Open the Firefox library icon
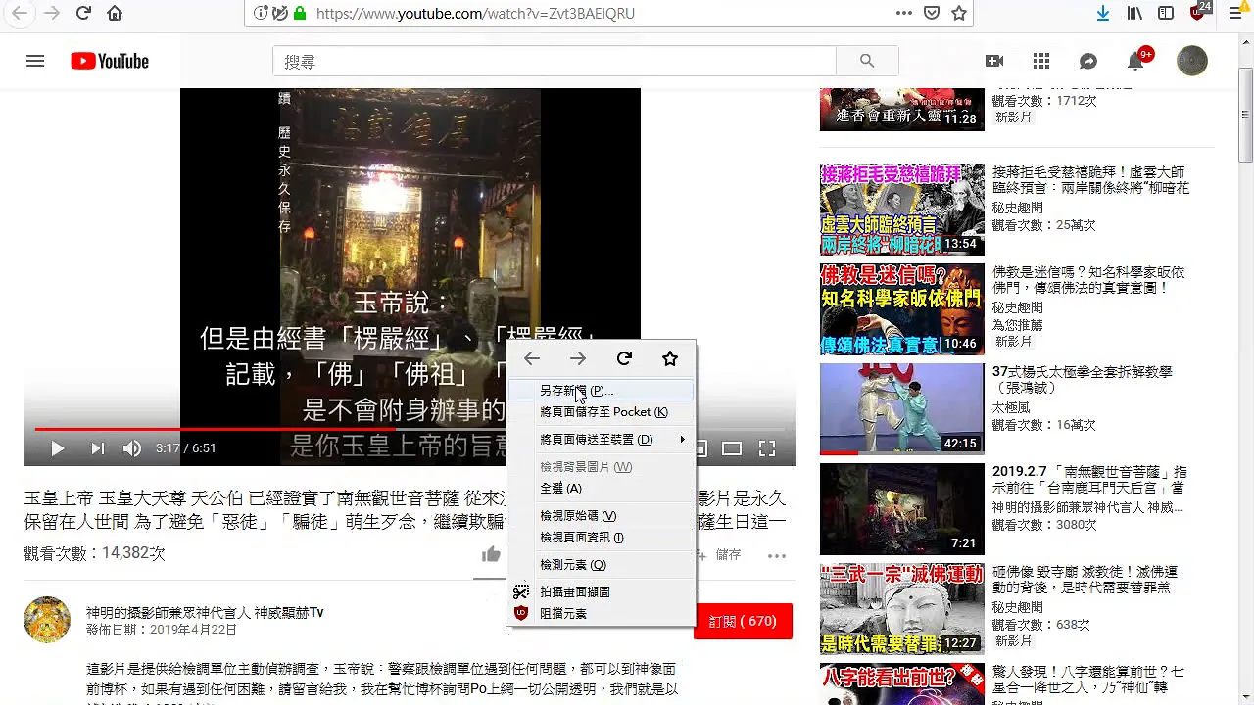Image resolution: width=1254 pixels, height=705 pixels. (x=1134, y=13)
